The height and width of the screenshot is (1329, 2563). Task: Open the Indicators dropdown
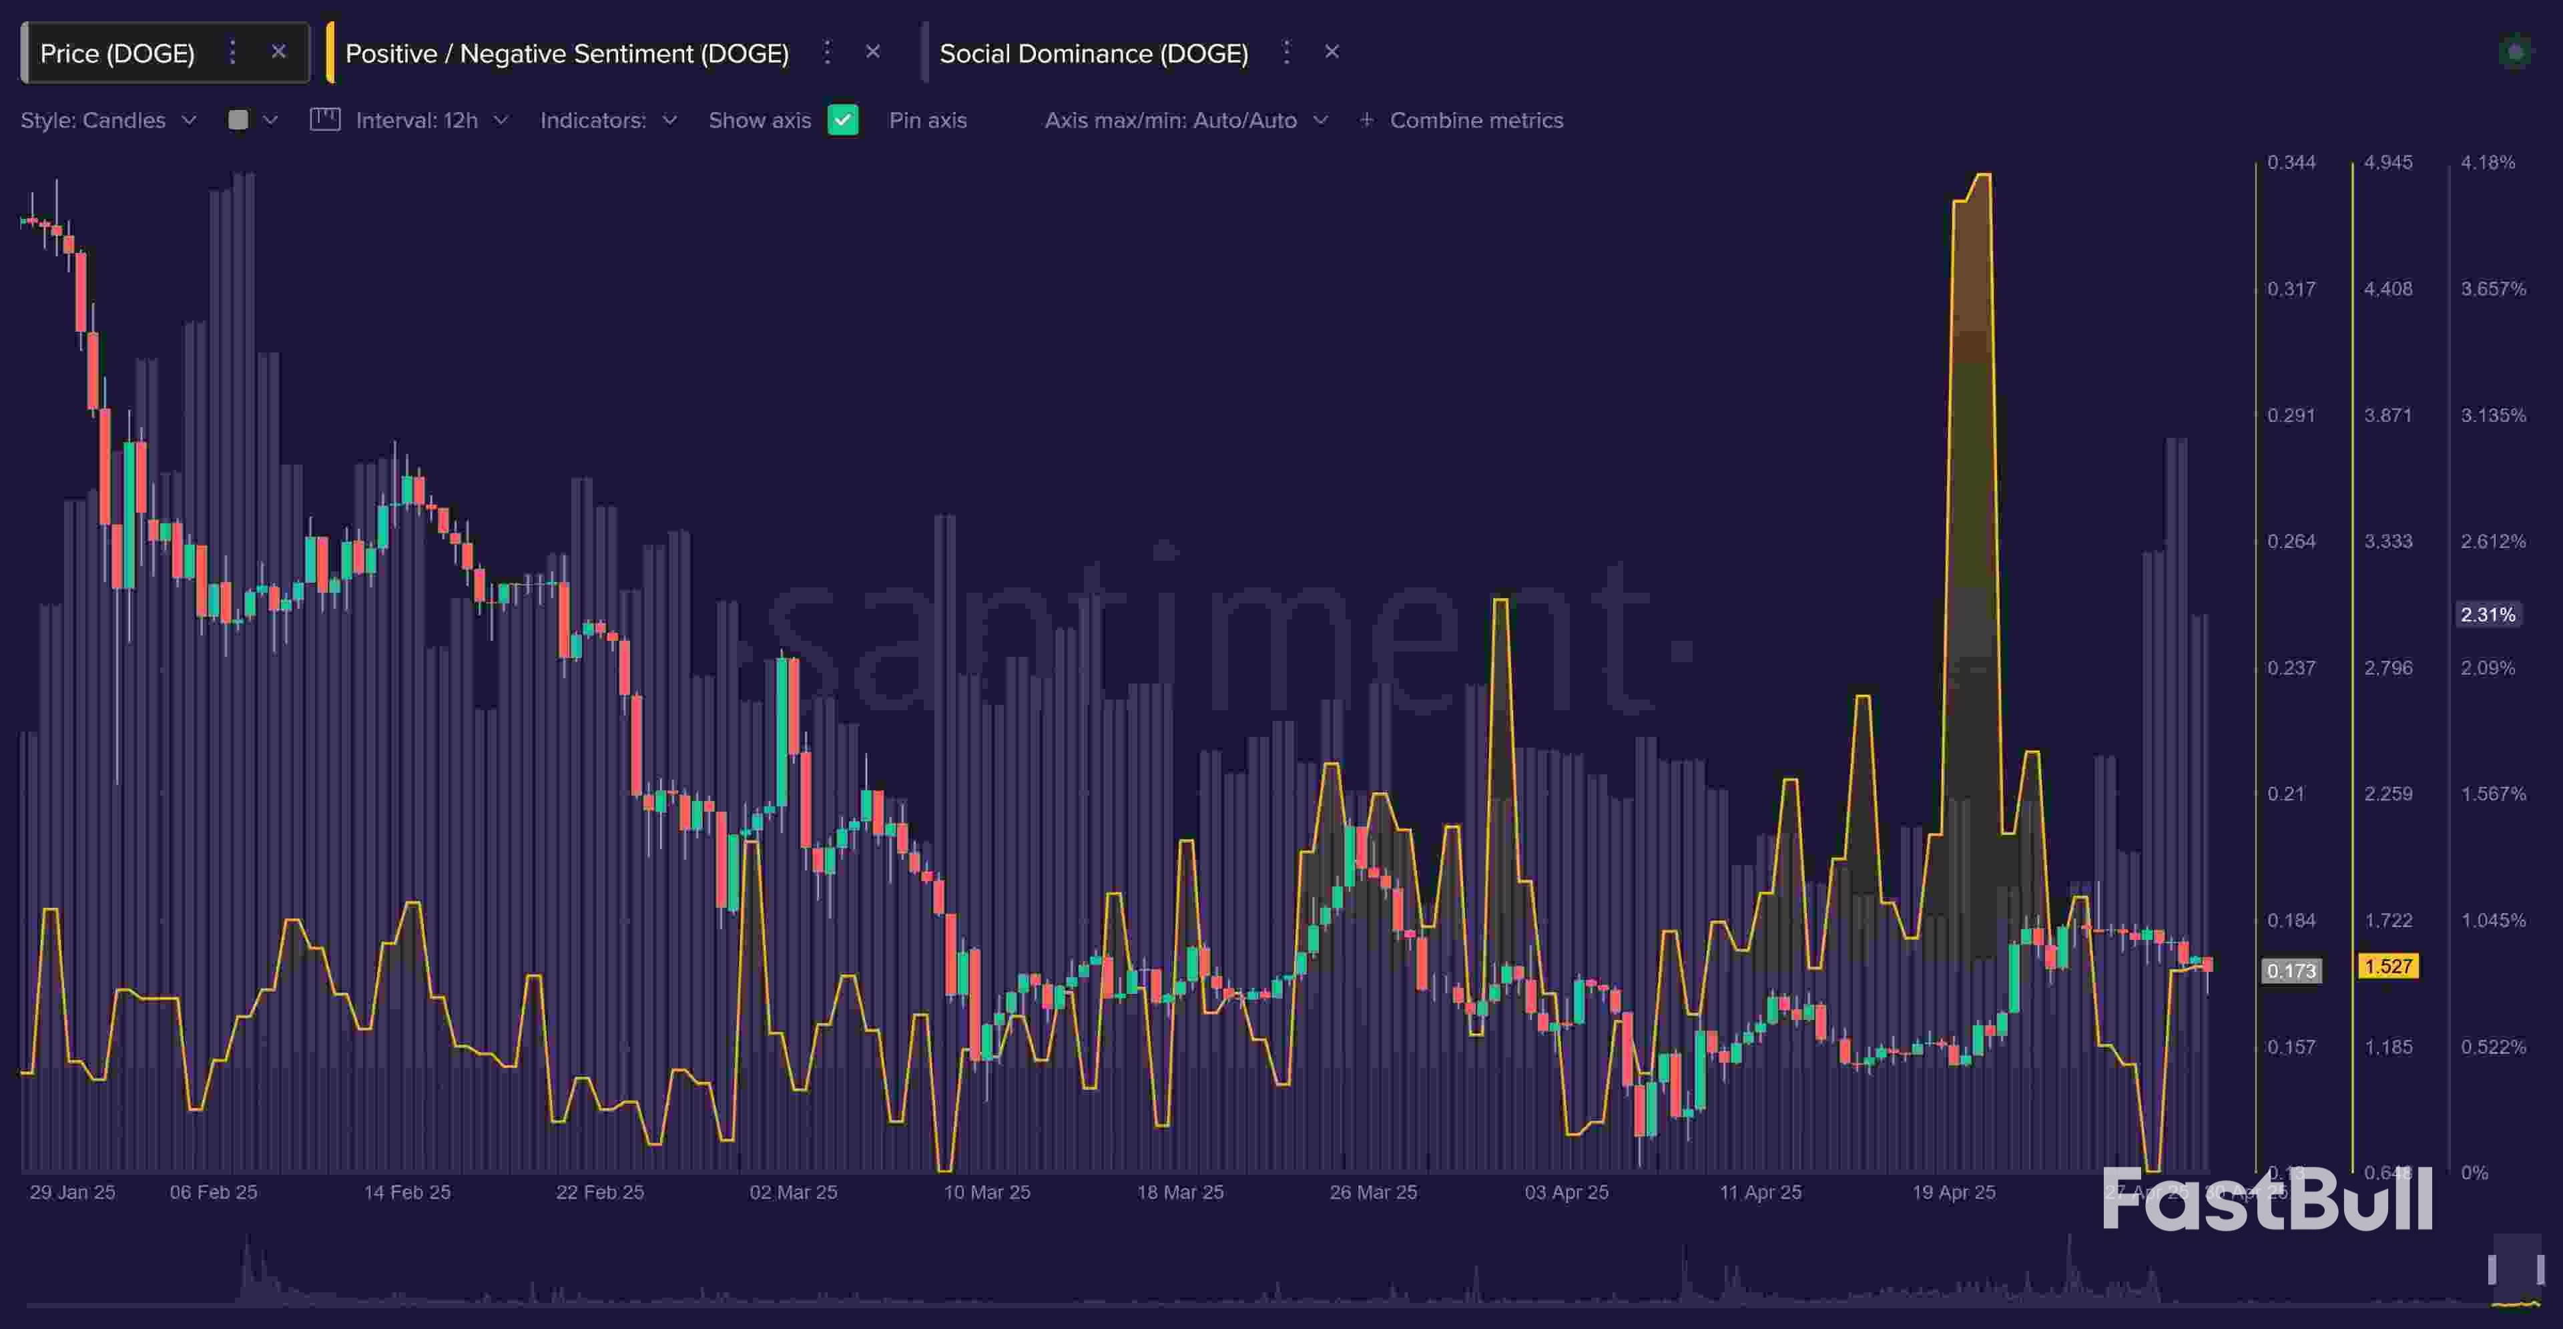click(608, 120)
